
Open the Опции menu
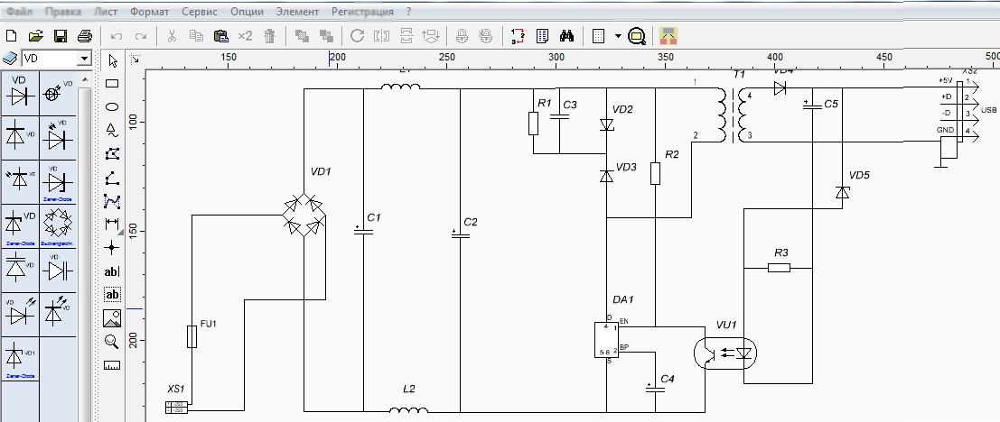click(248, 12)
